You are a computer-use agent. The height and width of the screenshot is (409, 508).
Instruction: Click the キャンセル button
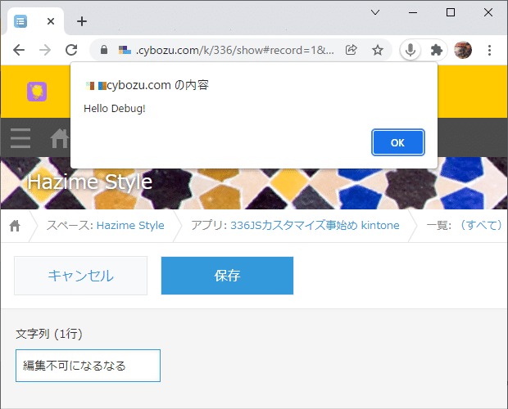pos(80,276)
